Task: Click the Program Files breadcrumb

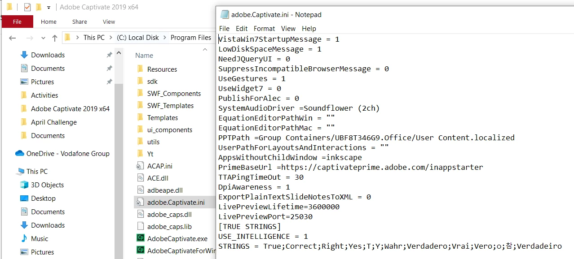Action: coord(191,38)
